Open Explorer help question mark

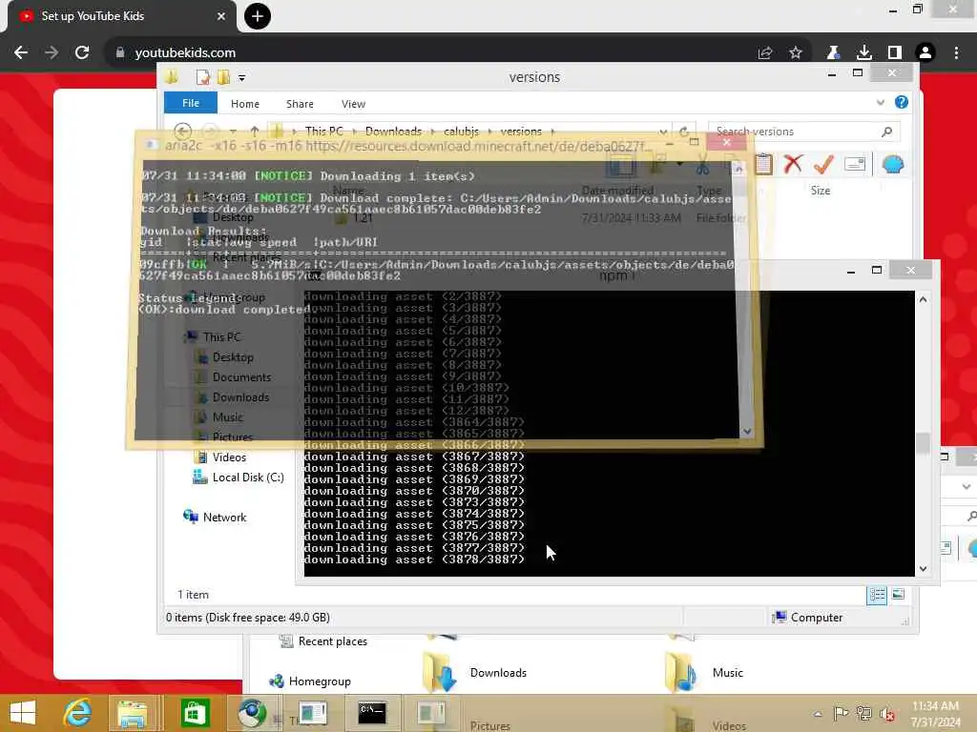pos(902,102)
